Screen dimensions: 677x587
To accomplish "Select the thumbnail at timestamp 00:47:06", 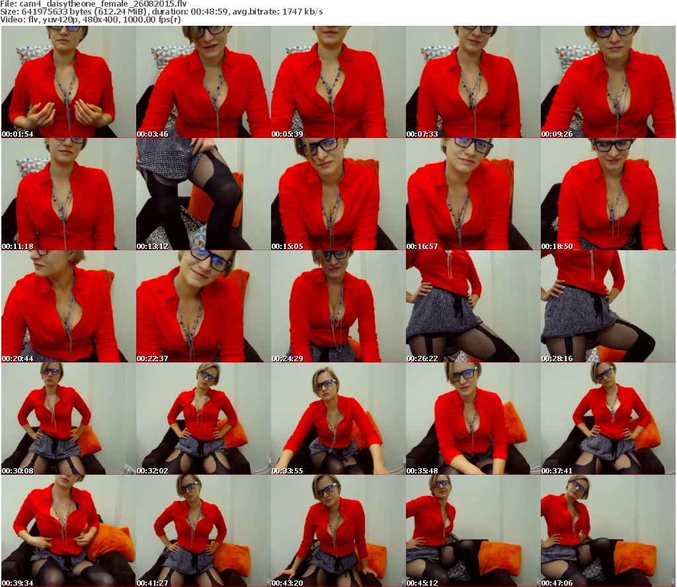I will pos(608,530).
